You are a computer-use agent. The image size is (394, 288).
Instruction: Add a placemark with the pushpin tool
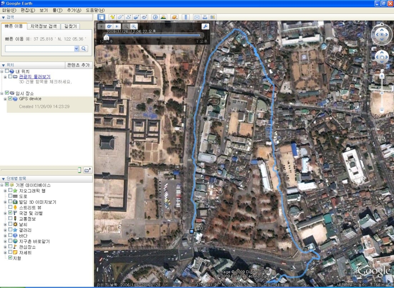(113, 17)
